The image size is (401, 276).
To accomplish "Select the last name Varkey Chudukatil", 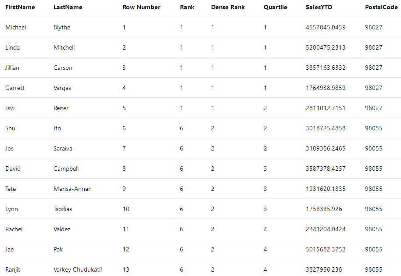I will tap(78, 270).
